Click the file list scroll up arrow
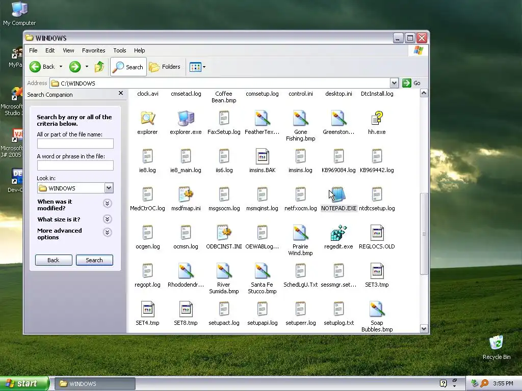Viewport: 522px width, 391px height. [424, 93]
